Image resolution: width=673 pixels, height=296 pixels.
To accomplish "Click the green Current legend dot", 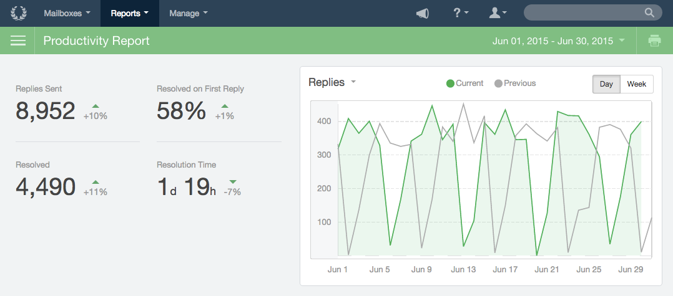I will coord(450,84).
